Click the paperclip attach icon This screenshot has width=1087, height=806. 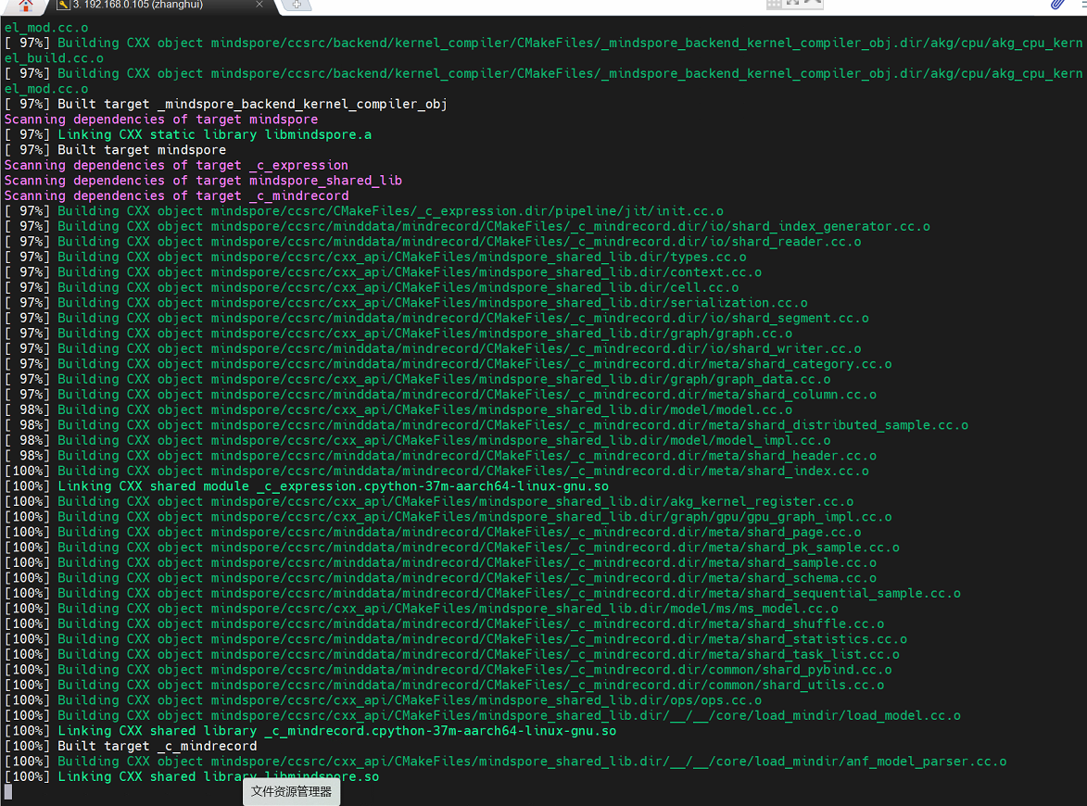pyautogui.click(x=1058, y=5)
